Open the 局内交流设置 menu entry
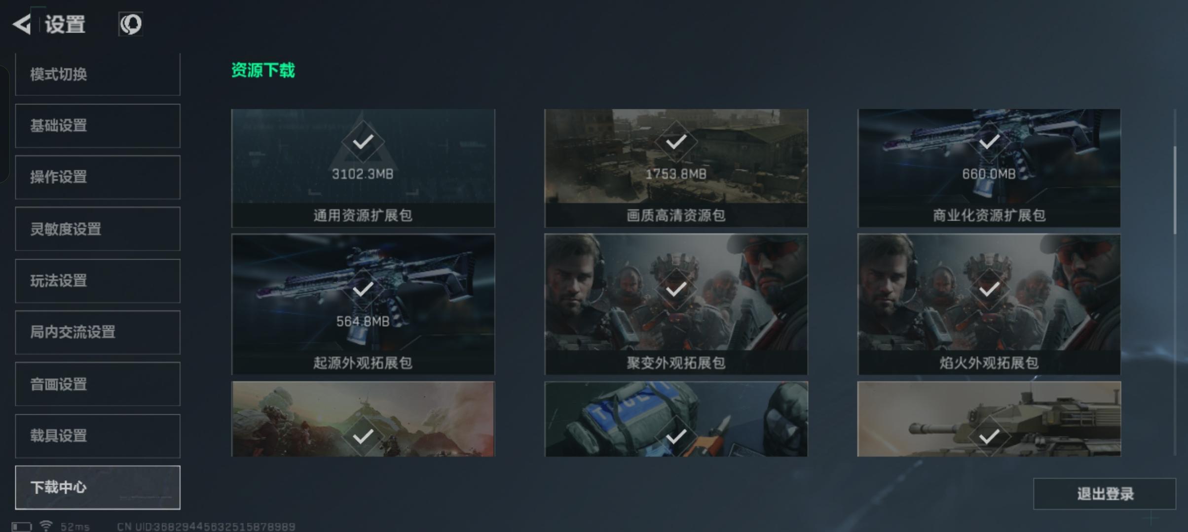This screenshot has width=1188, height=532. 98,332
